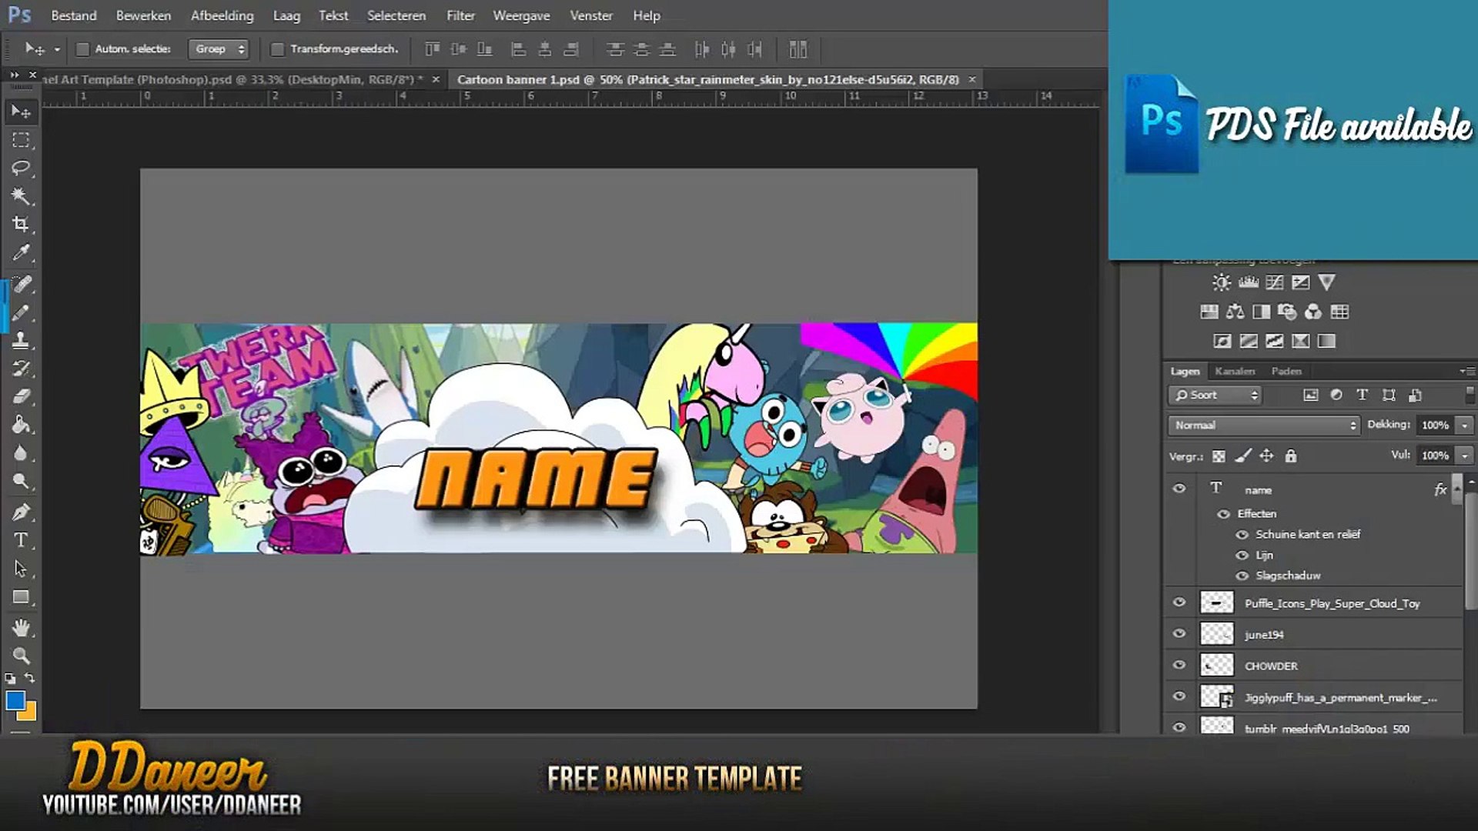
Task: Click the Slagschaduw layer effect
Action: tap(1288, 576)
